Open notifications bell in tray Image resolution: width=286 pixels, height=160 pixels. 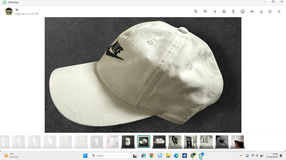pos(281,156)
